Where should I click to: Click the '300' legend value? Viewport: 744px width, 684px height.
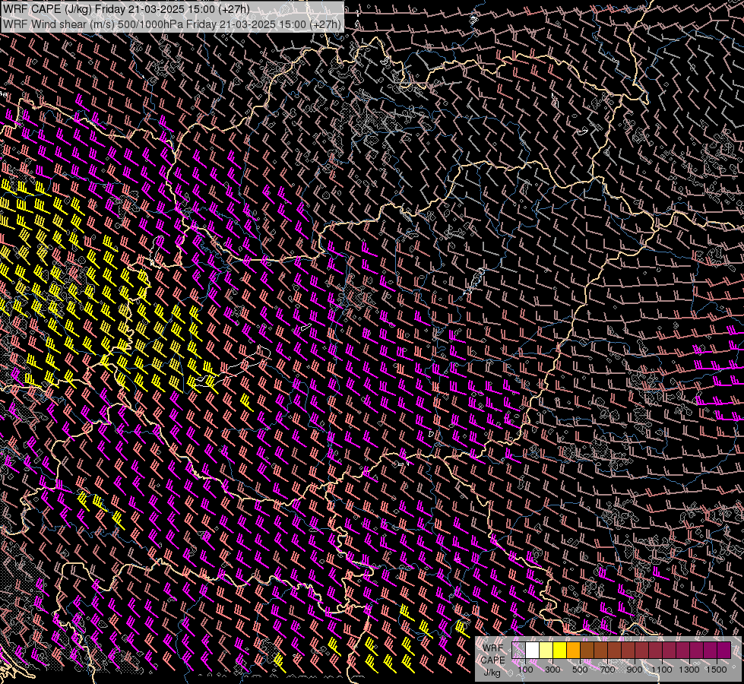tap(552, 670)
